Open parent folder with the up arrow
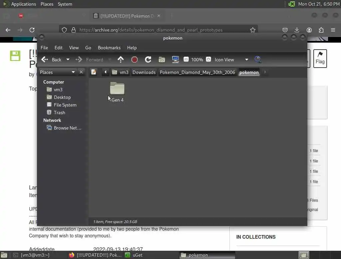341x259 pixels. tap(121, 60)
